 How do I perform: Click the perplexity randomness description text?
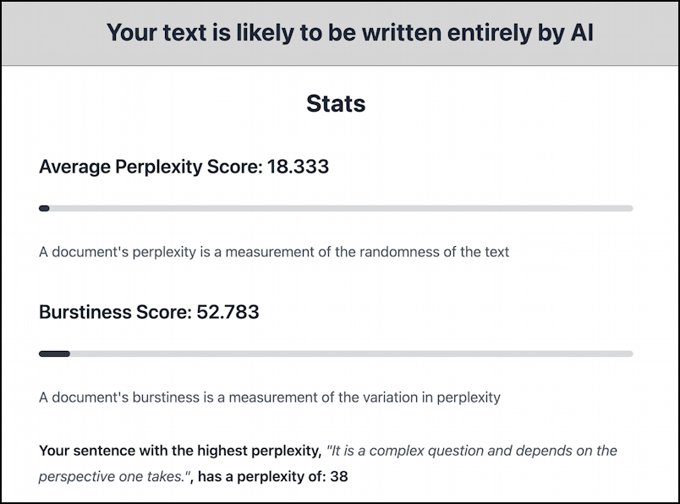tap(274, 252)
